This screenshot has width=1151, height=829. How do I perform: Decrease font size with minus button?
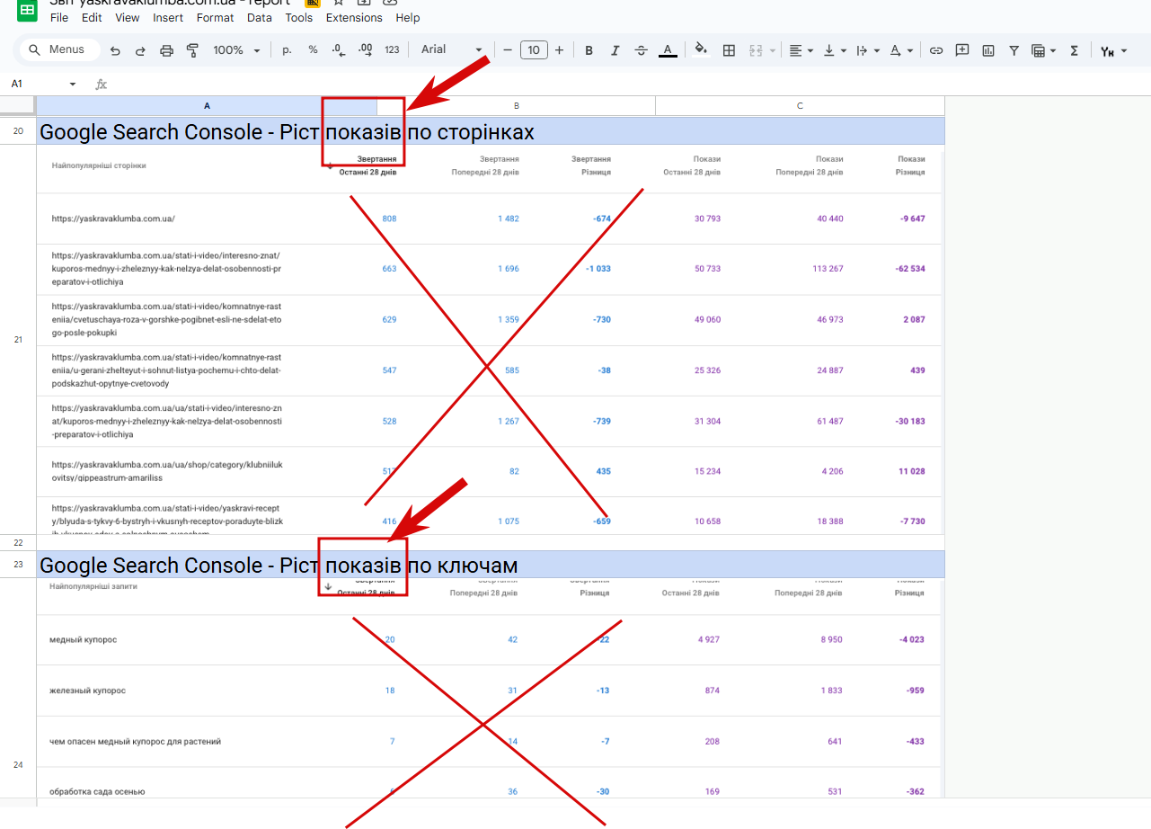[508, 50]
